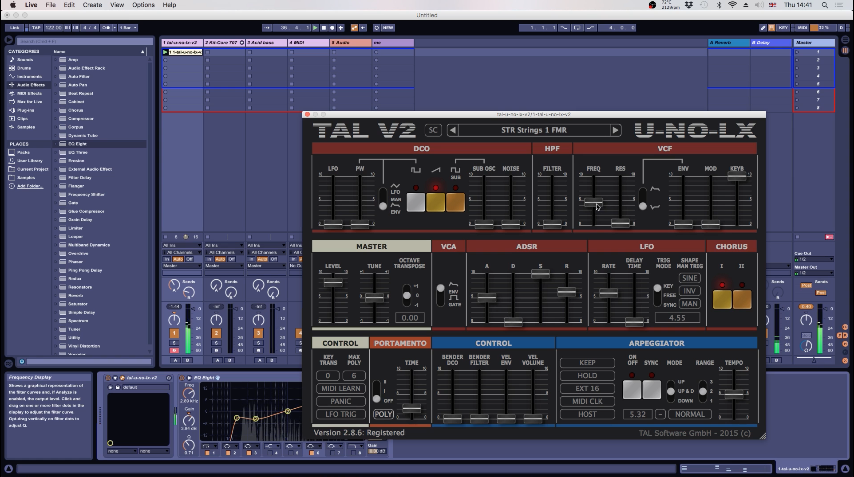The image size is (854, 477).
Task: Toggle Chorus I button
Action: [722, 299]
